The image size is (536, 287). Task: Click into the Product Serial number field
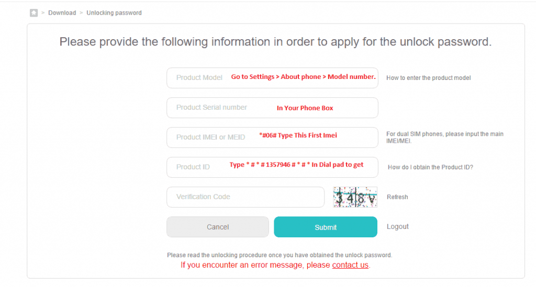[272, 108]
